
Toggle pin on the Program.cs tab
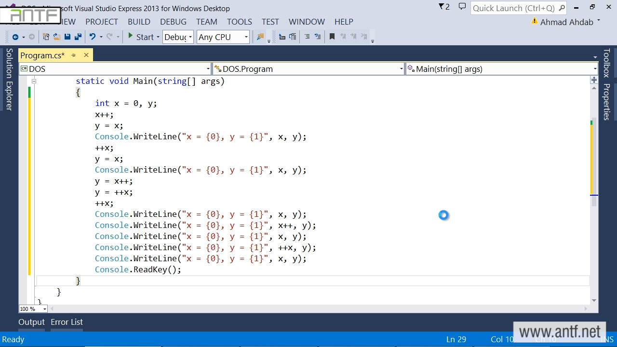pos(73,55)
